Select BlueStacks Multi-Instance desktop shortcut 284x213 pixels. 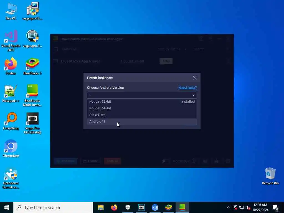(x=32, y=96)
